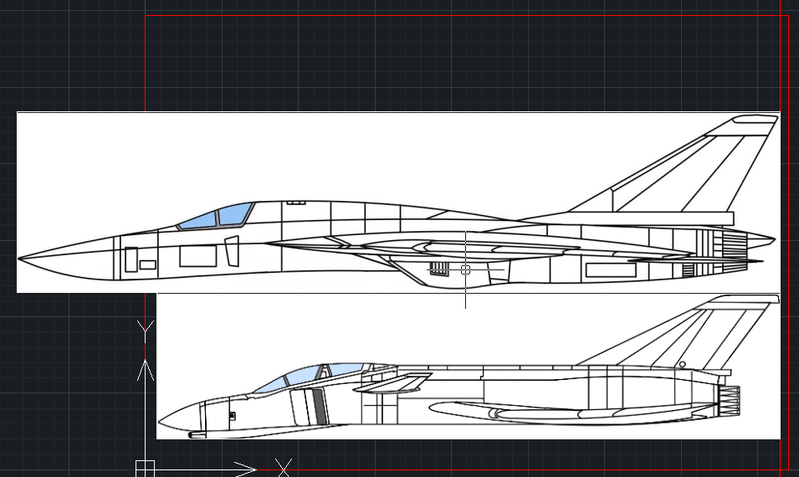This screenshot has height=477, width=799.
Task: Click the X axis label of UCS icon
Action: pyautogui.click(x=284, y=467)
